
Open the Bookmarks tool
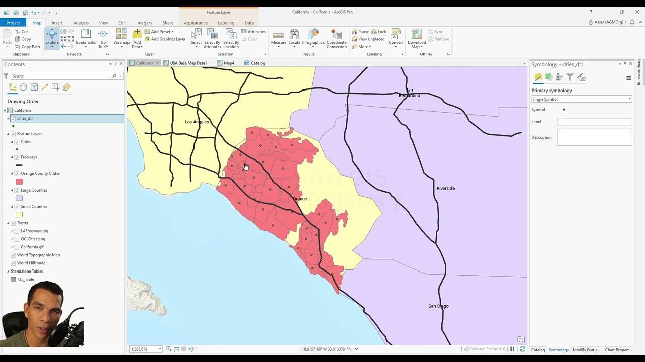[86, 38]
